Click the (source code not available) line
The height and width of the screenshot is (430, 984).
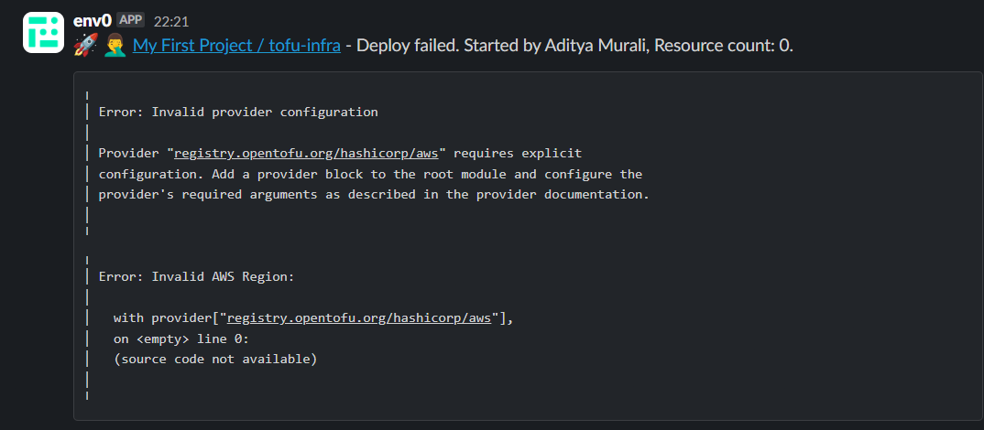215,360
